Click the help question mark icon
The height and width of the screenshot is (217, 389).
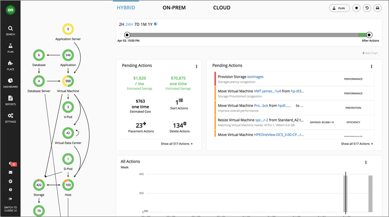10,190
